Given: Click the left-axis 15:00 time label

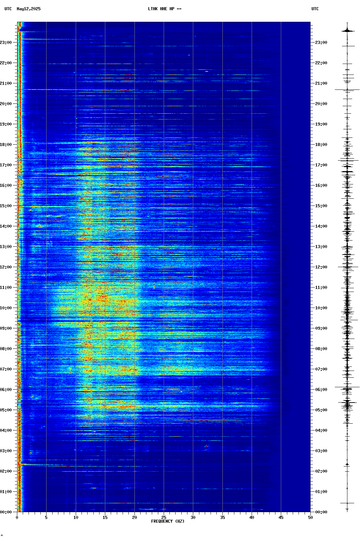Looking at the screenshot, I should coord(6,206).
